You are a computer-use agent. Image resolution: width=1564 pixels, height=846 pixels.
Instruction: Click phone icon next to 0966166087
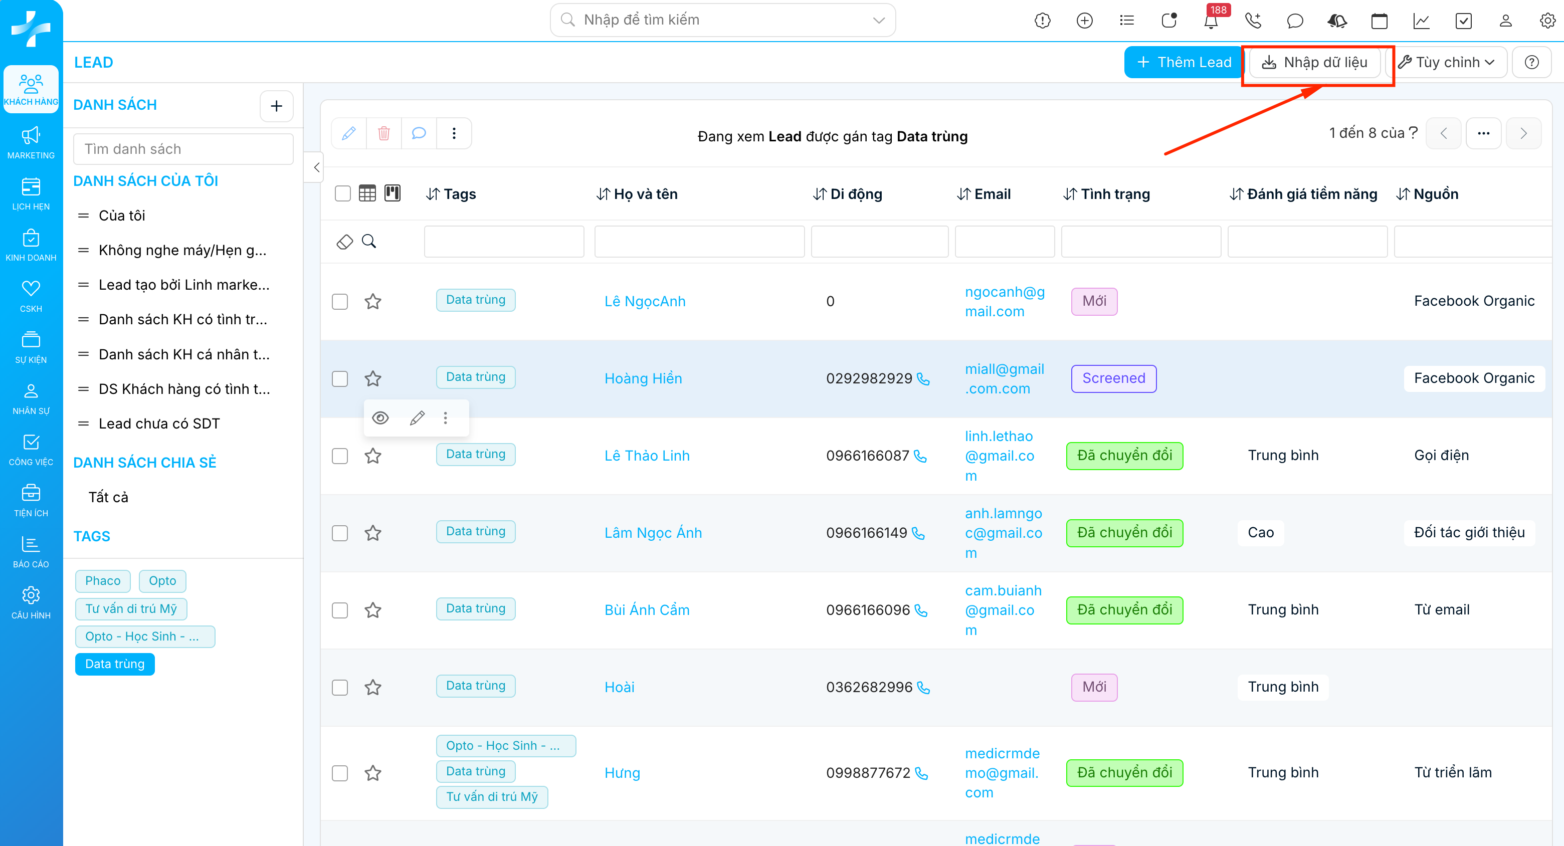(920, 456)
